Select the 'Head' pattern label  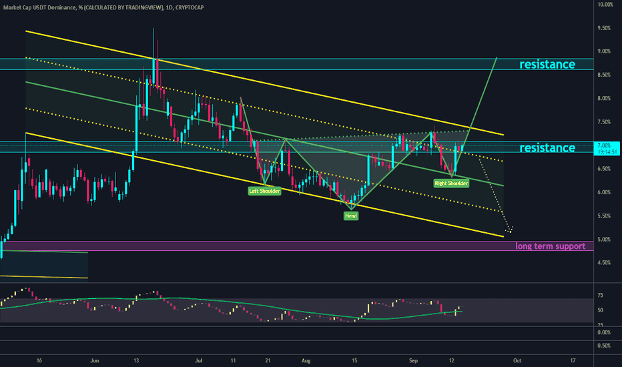(350, 216)
